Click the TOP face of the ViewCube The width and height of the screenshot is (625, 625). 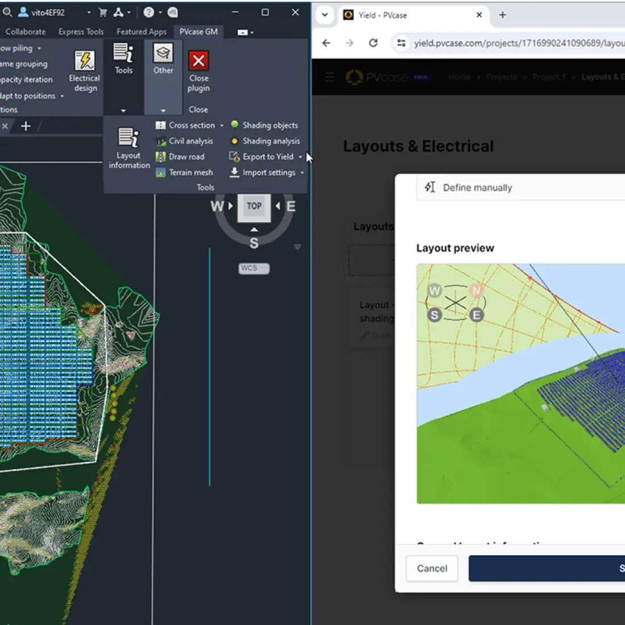(x=254, y=207)
